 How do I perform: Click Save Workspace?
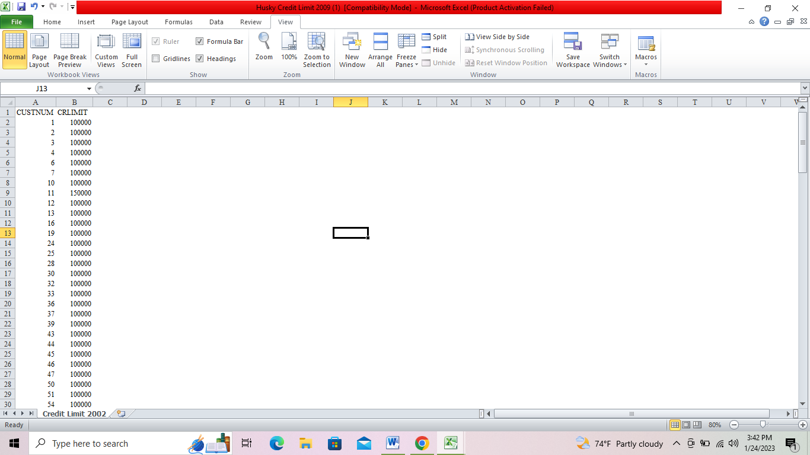click(x=573, y=50)
